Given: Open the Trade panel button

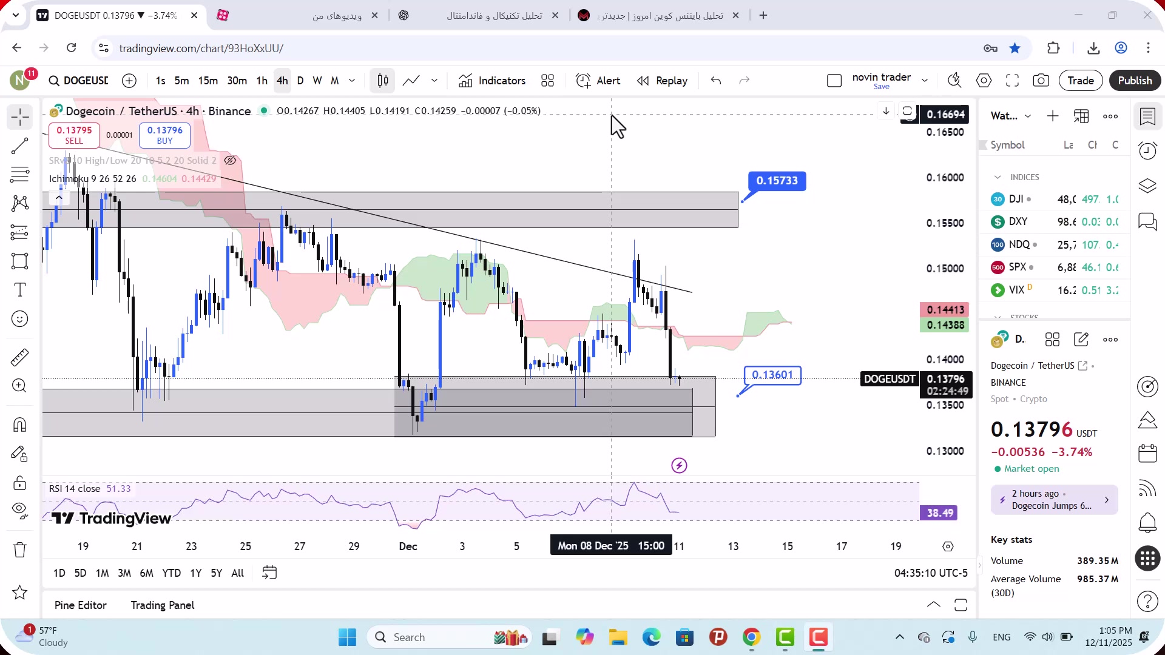Looking at the screenshot, I should click(x=1081, y=81).
